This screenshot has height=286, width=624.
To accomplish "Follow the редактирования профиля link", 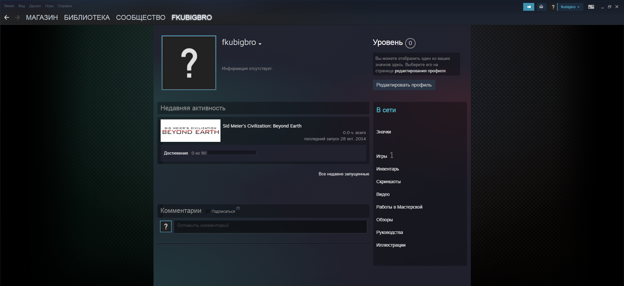I will [x=420, y=71].
